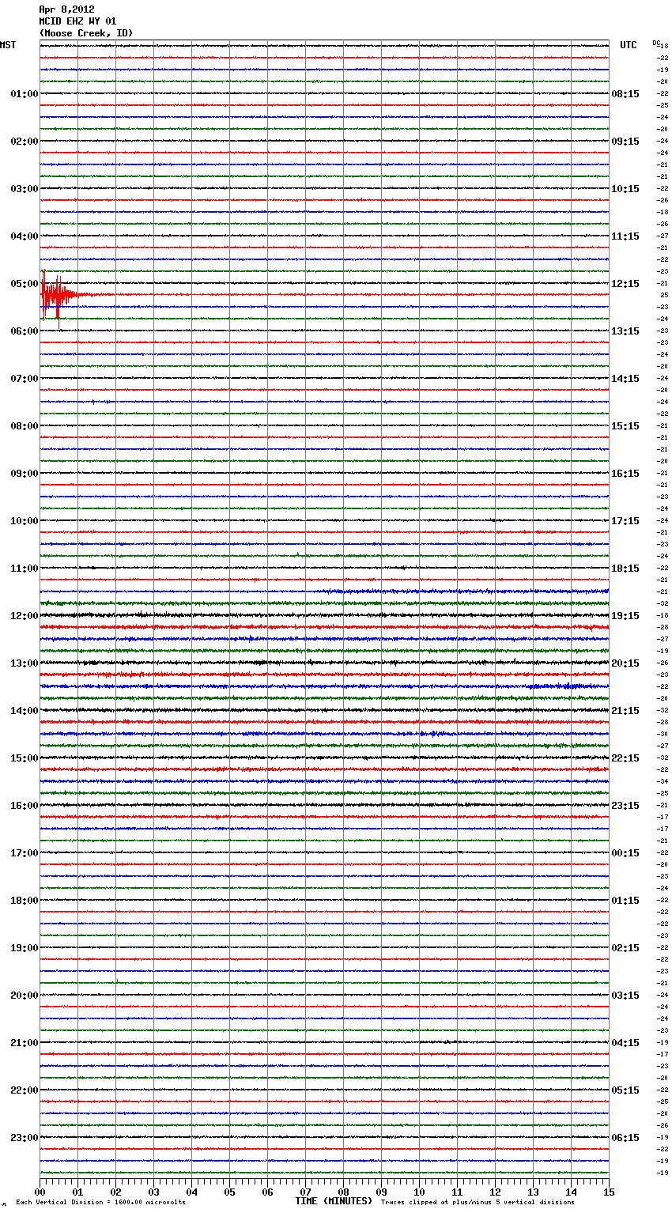Click the '12:15' UTC time label

tap(625, 284)
